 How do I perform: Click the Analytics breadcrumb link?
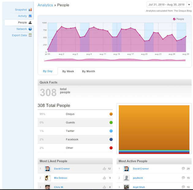[x=45, y=5]
